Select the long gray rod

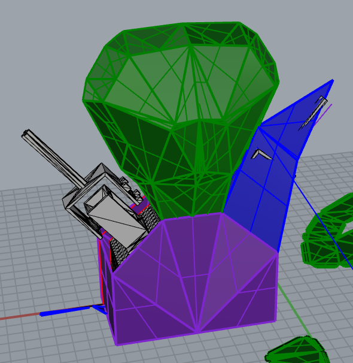54,159
